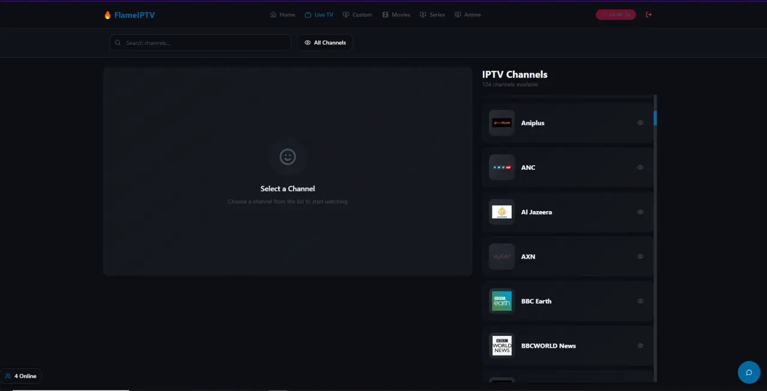Screen dimensions: 767x391
Task: Toggle the eye icon for Aniplus
Action: coord(640,123)
